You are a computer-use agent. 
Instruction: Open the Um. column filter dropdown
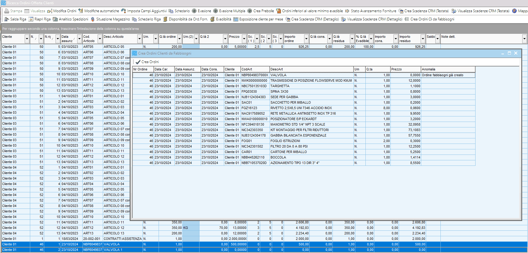[156, 39]
